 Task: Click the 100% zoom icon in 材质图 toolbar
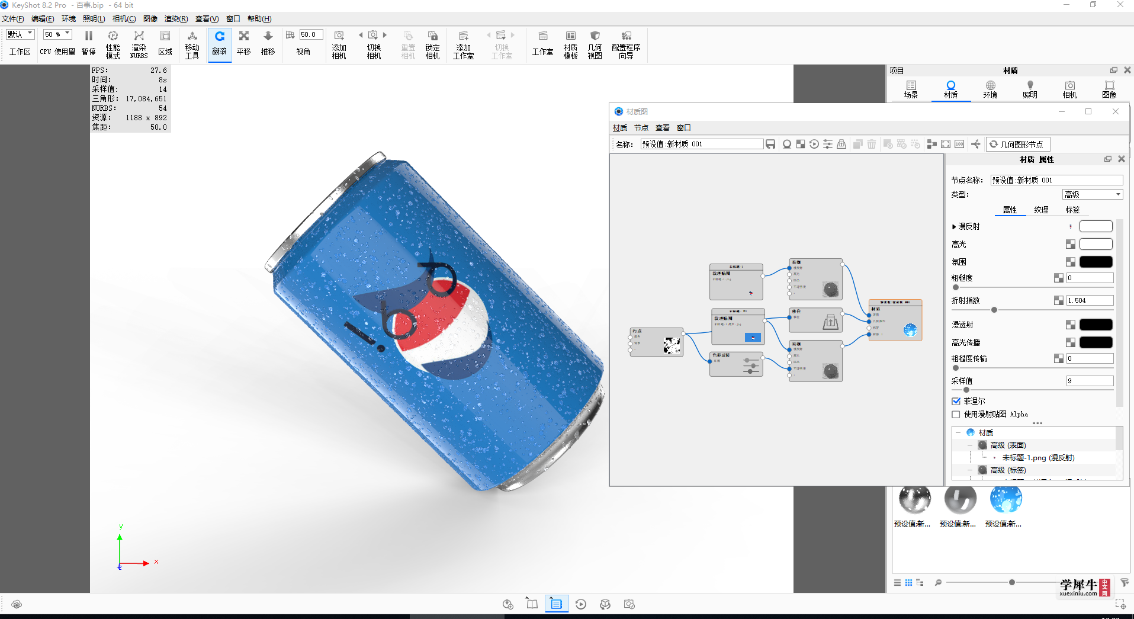959,144
